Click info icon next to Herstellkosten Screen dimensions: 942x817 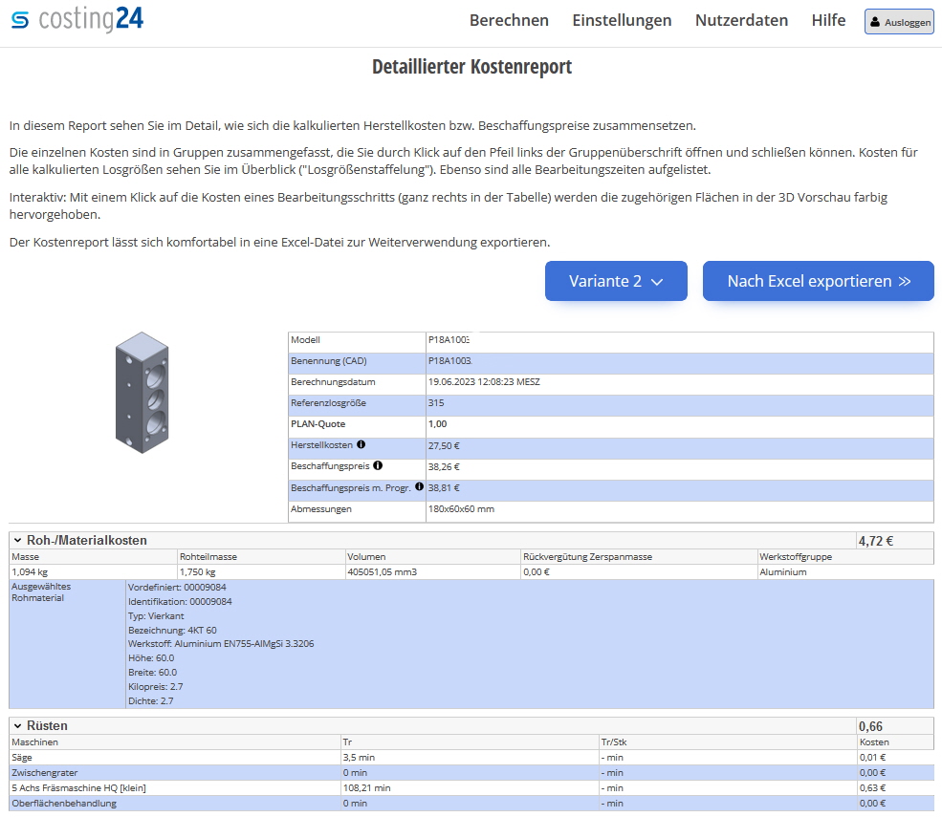coord(361,444)
